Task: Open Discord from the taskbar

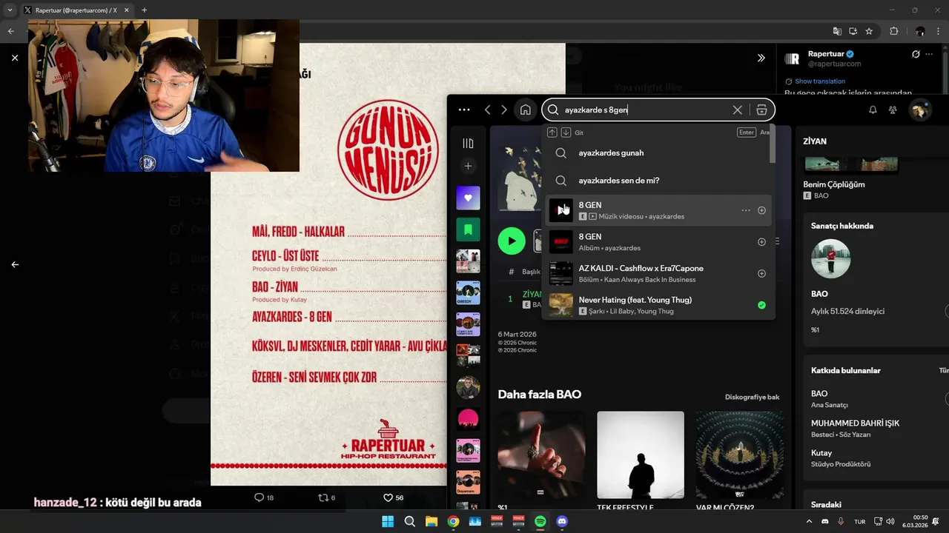Action: (x=562, y=521)
